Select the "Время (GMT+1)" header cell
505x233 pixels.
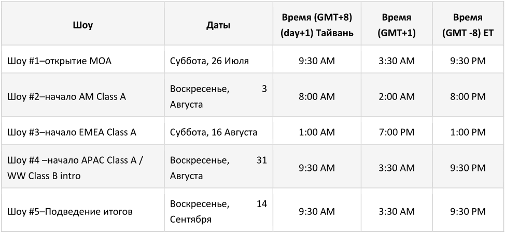396,25
